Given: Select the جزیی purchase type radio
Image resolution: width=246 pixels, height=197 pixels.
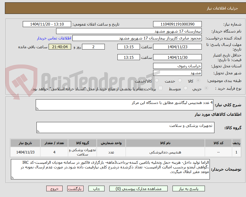Looking at the screenshot, I should 206,88.
